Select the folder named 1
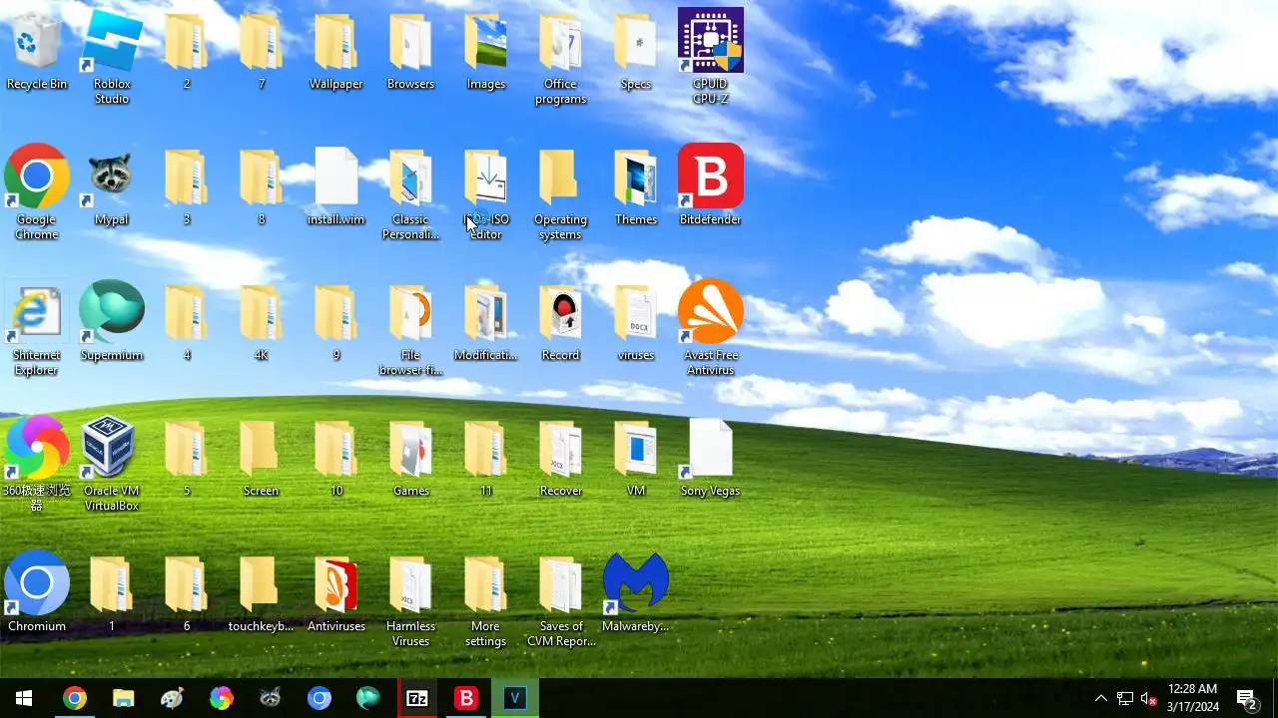 tap(112, 592)
